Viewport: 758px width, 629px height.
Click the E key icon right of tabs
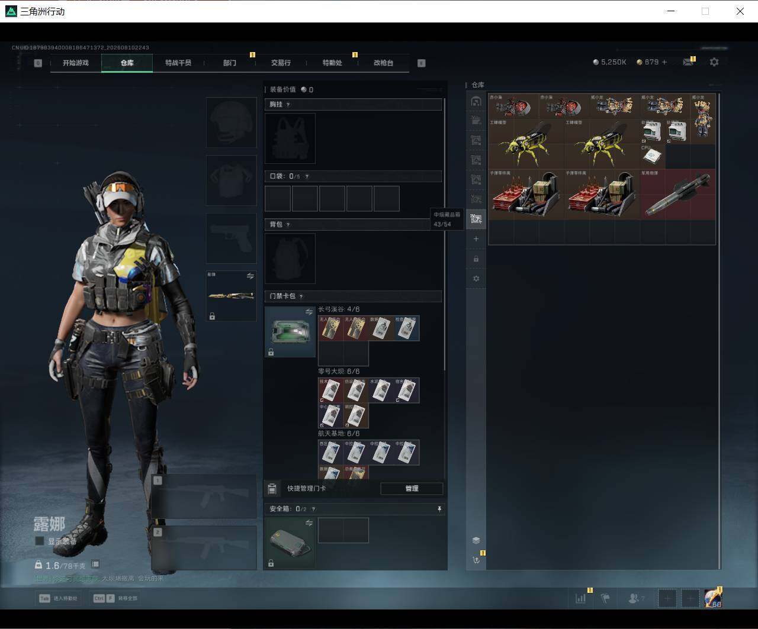[422, 63]
